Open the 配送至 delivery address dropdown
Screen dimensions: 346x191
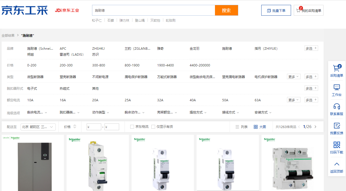[38, 127]
